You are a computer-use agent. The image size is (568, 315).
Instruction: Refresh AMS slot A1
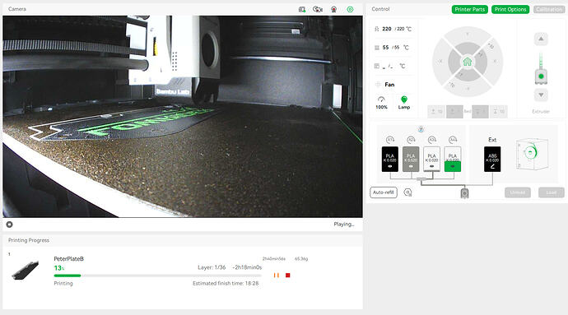tap(389, 140)
